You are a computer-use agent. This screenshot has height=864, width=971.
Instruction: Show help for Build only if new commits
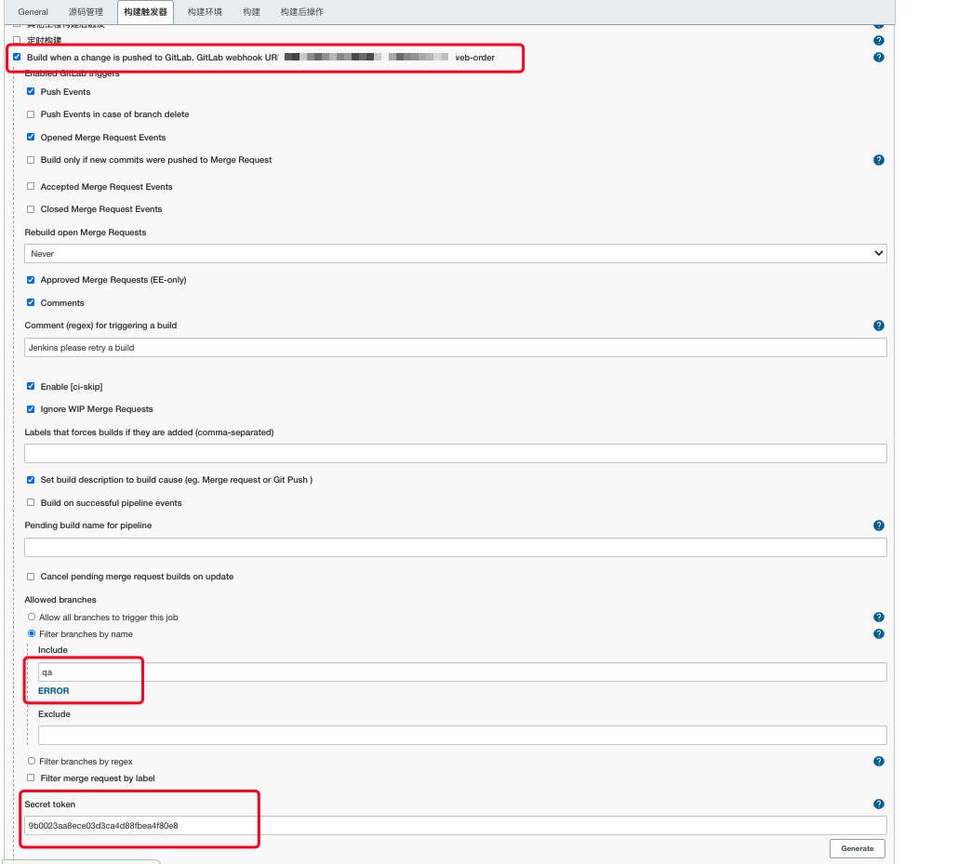pyautogui.click(x=878, y=160)
